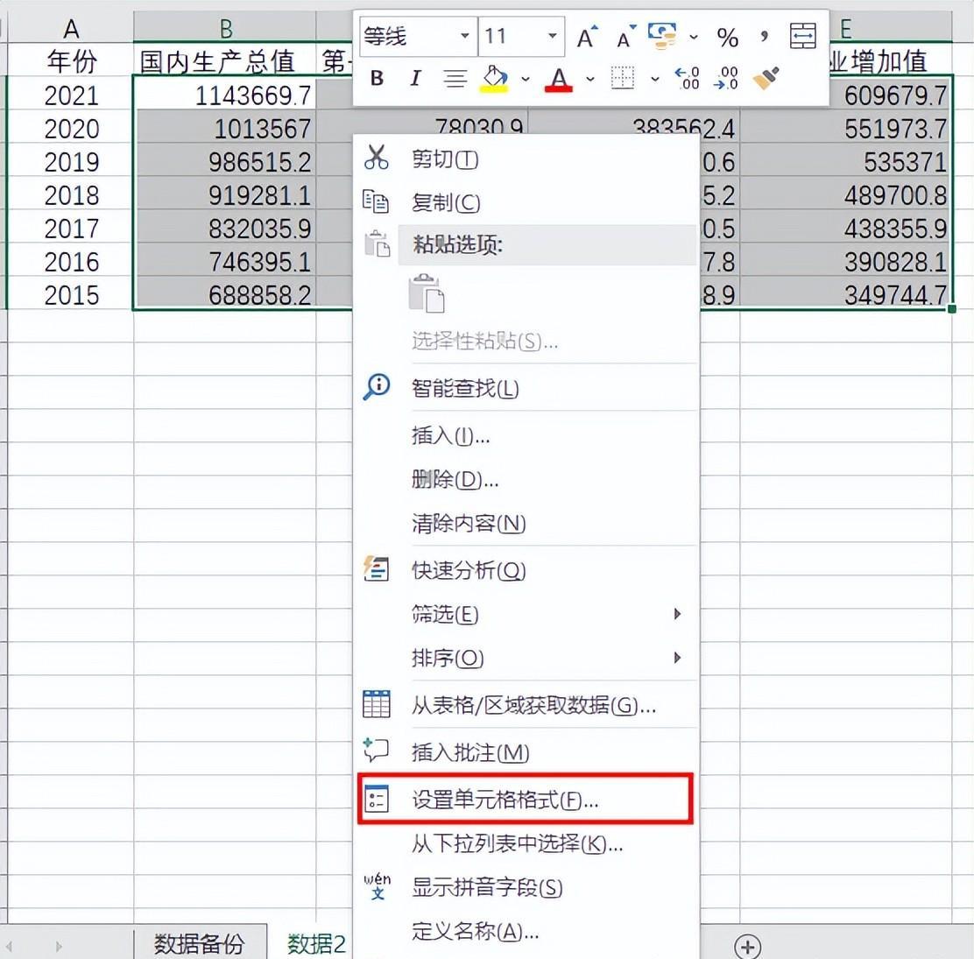
Task: Toggle bold in the mini toolbar
Action: [377, 79]
